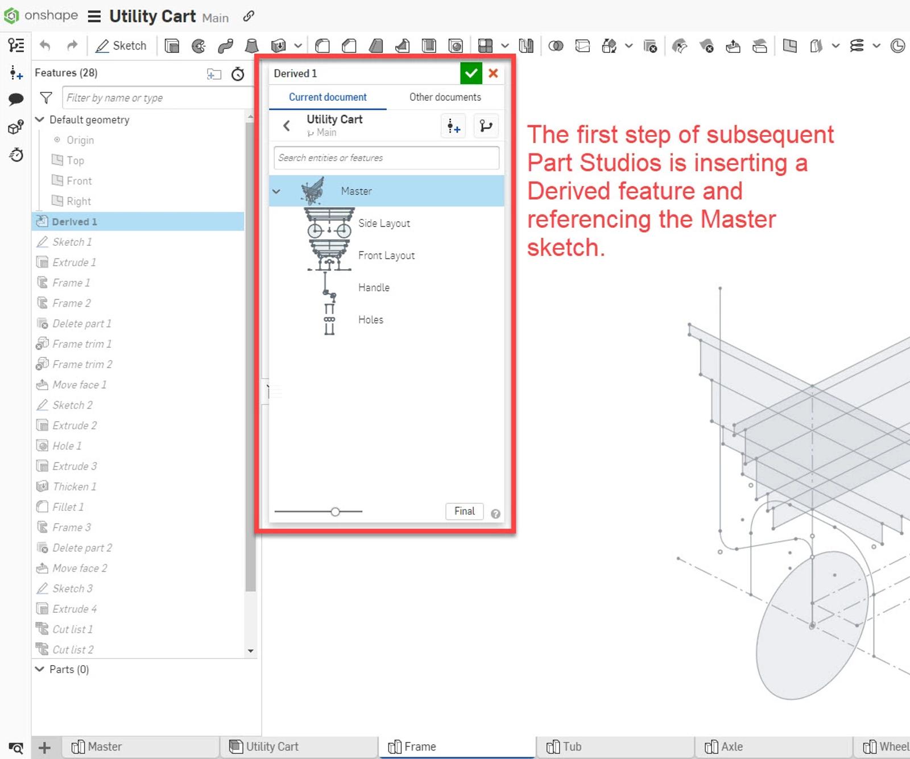The width and height of the screenshot is (910, 759).
Task: Select the Fillet tool in the toolbar
Action: (322, 46)
